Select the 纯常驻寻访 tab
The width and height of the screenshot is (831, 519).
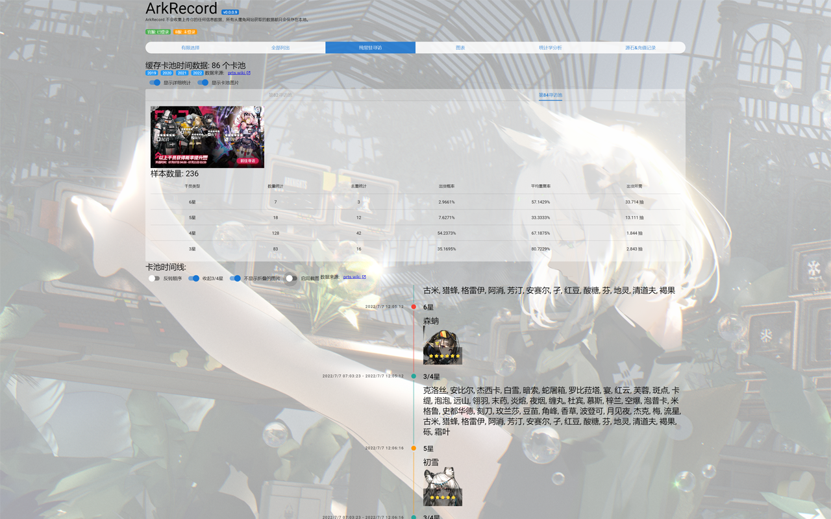(370, 47)
